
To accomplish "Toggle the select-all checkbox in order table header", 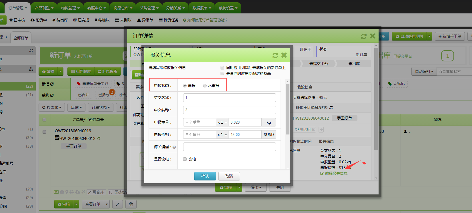I will click(x=44, y=120).
